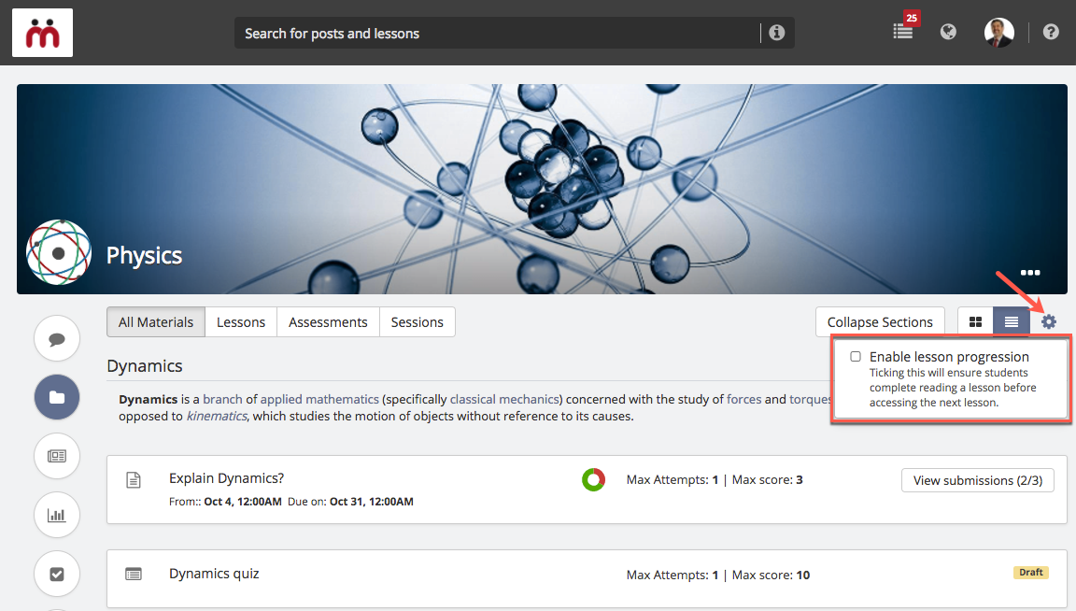Open the user profile avatar
Viewport: 1076px width, 611px height.
(999, 33)
